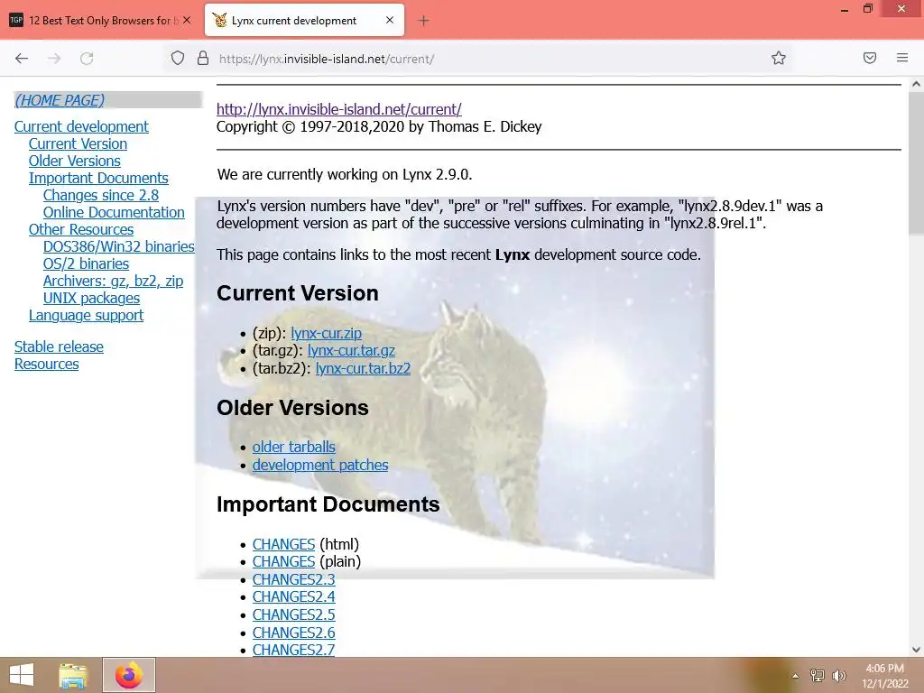
Task: Open a new tab with the plus button
Action: tap(423, 21)
